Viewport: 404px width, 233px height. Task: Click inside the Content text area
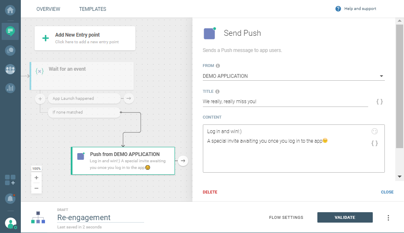click(x=294, y=149)
